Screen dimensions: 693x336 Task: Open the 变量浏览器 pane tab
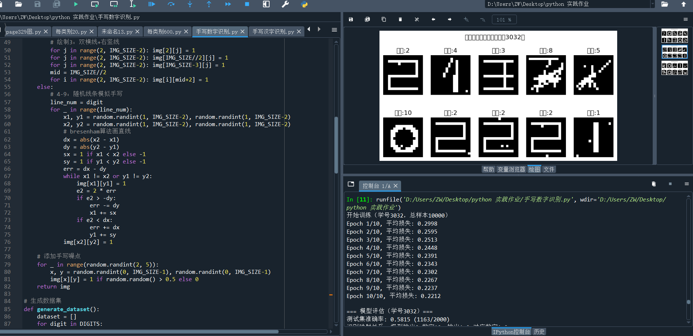(511, 169)
